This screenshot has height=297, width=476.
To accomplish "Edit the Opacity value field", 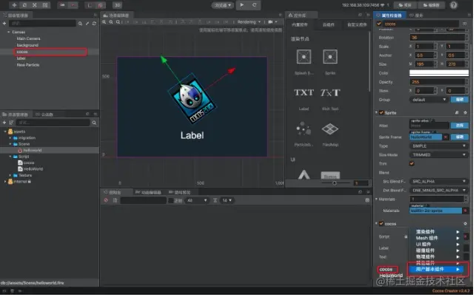I will pyautogui.click(x=438, y=82).
